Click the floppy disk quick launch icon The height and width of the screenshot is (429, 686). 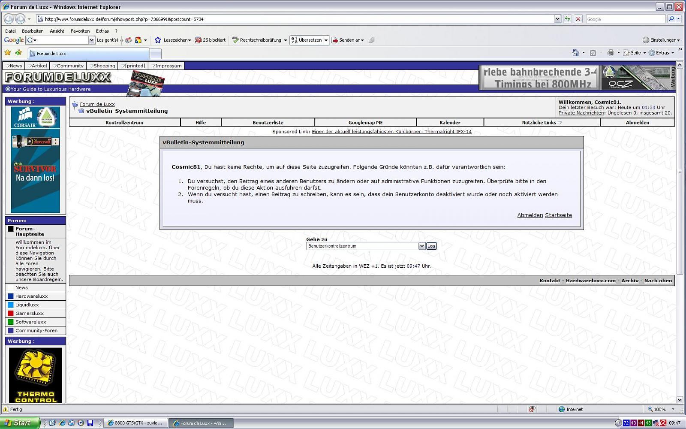point(90,423)
